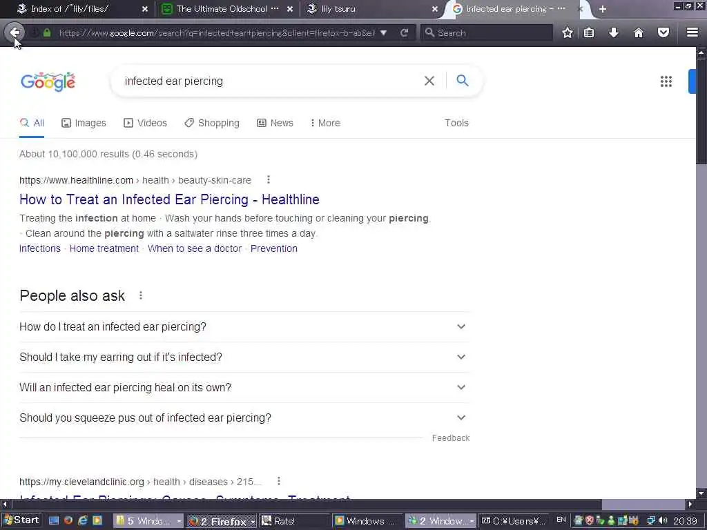Close the Ultimate Oldschool tab
The image size is (707, 530).
point(290,9)
